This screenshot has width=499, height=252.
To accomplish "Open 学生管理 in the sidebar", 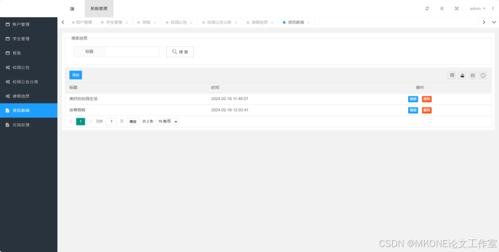I will pos(29,39).
